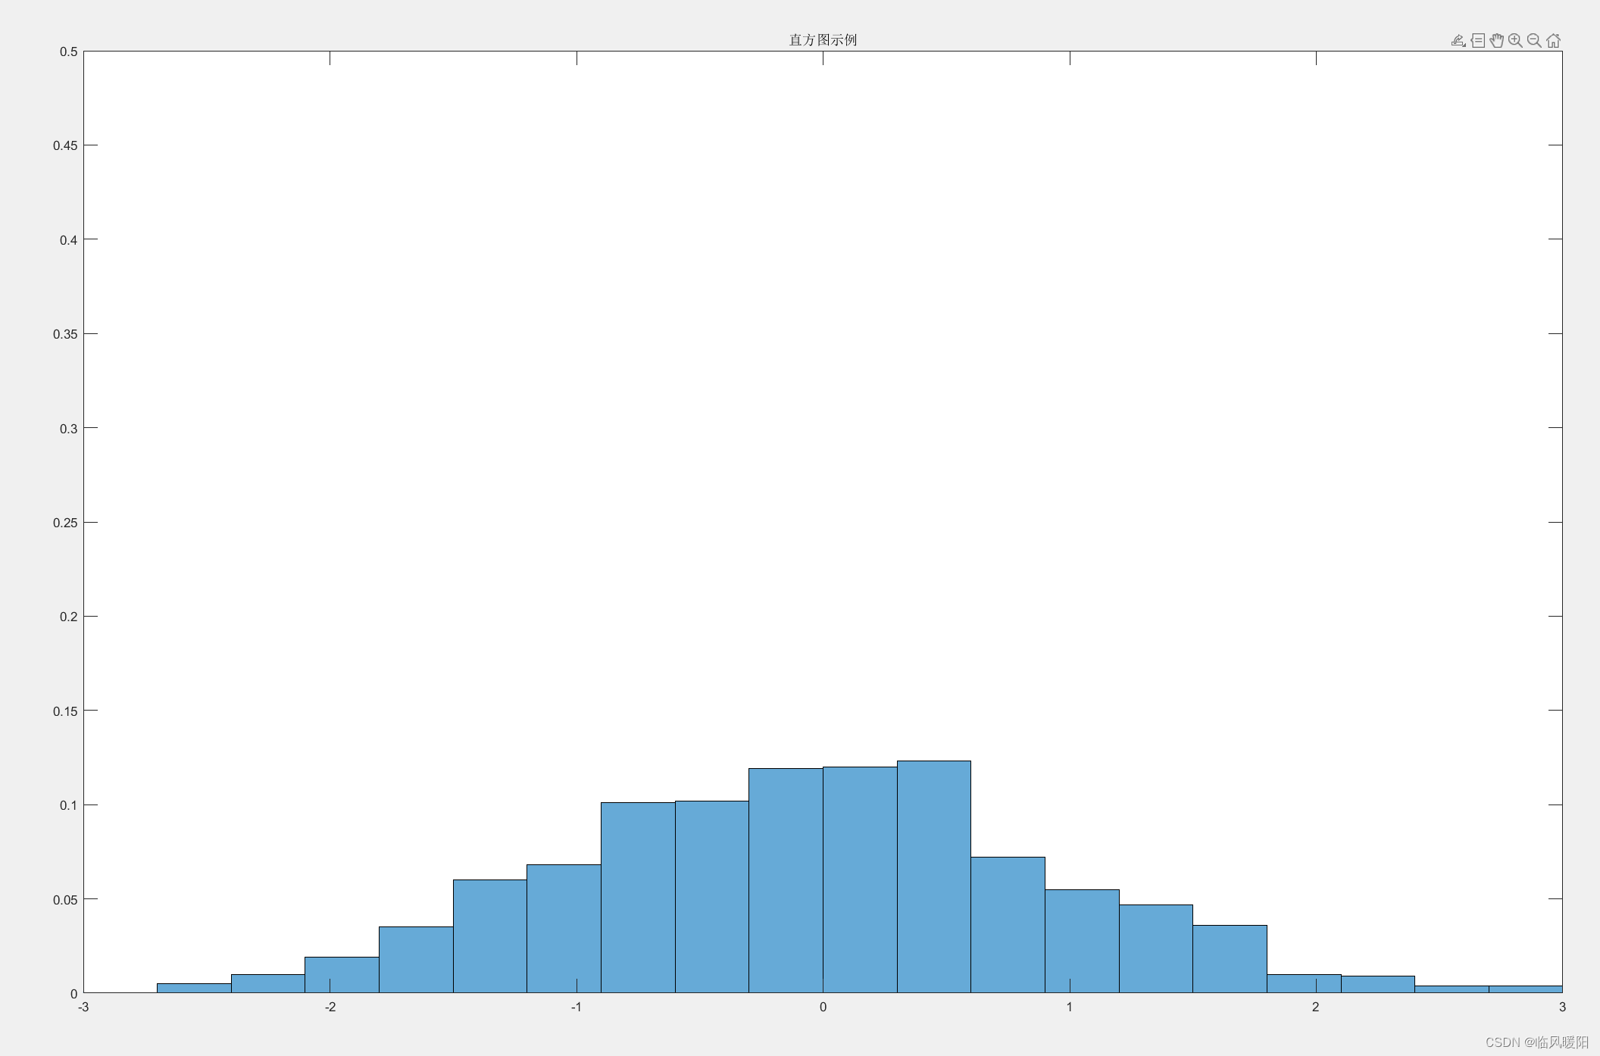
Task: Click the y-axis label 0.5
Action: (69, 52)
